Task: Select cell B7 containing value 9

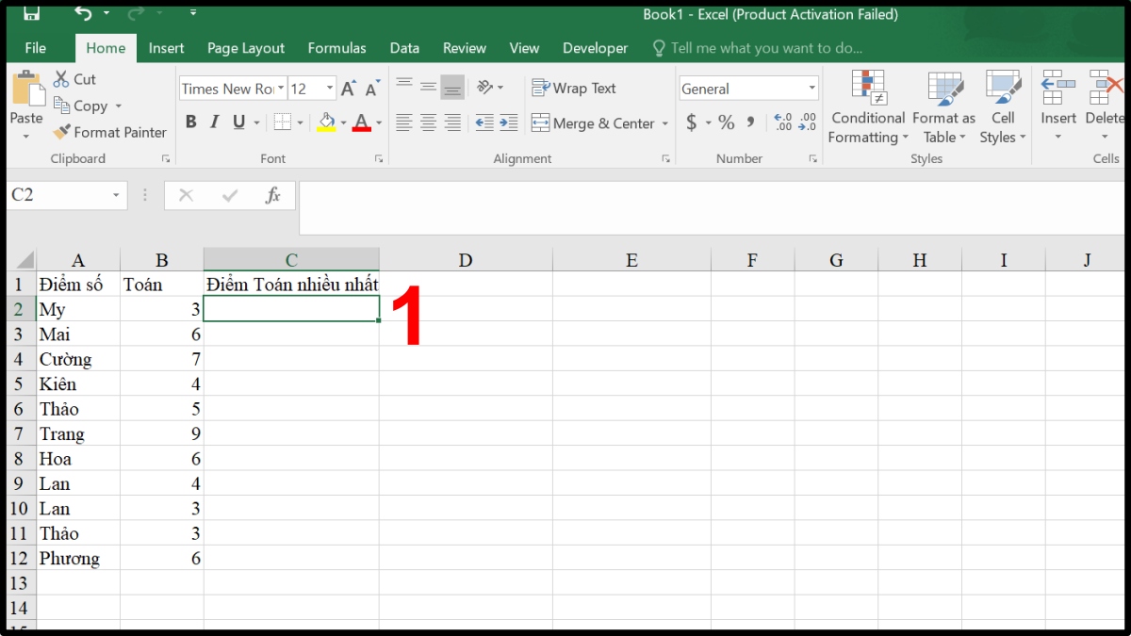Action: coord(162,433)
